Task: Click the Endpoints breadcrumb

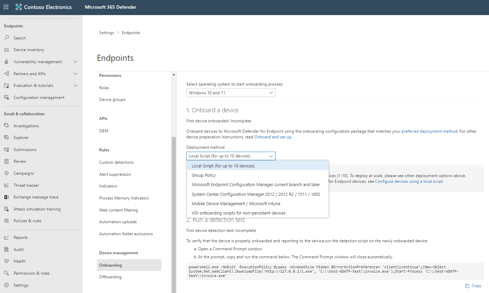Action: click(131, 33)
